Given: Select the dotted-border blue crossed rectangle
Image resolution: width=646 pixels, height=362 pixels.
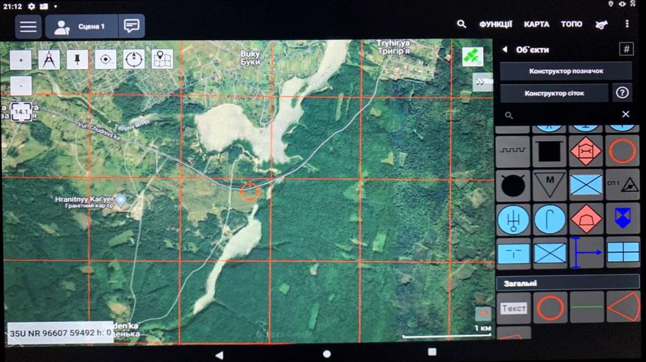Looking at the screenshot, I should (x=586, y=185).
